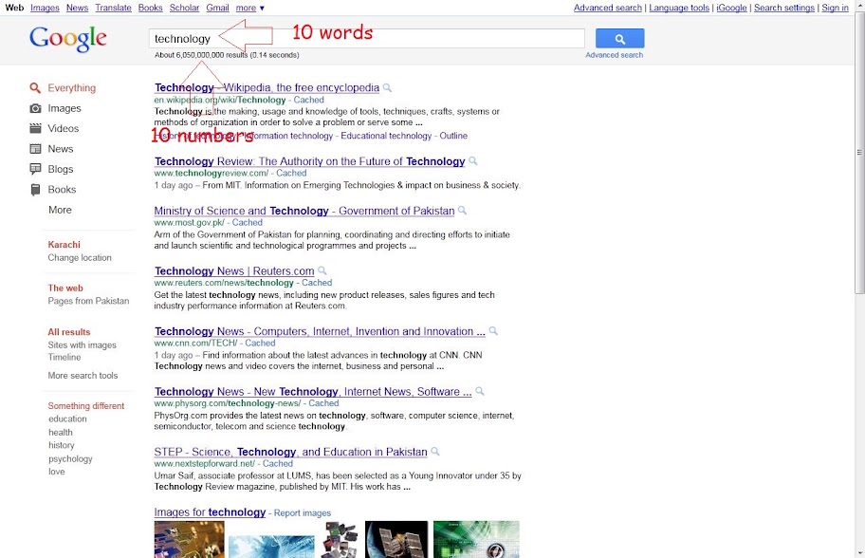The width and height of the screenshot is (865, 558).
Task: Select the Books icon in sidebar
Action: 35,189
